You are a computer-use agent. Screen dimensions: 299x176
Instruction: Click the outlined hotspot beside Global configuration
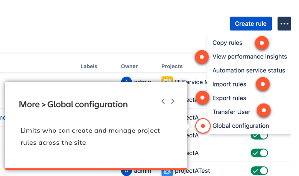[203, 126]
